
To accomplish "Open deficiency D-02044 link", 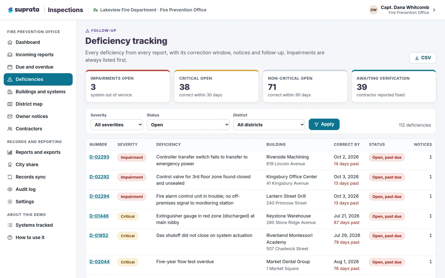I will (x=100, y=262).
